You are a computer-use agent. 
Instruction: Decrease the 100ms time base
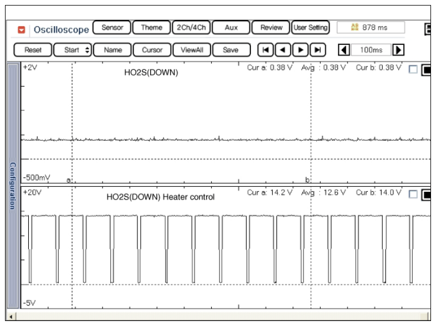coord(343,50)
